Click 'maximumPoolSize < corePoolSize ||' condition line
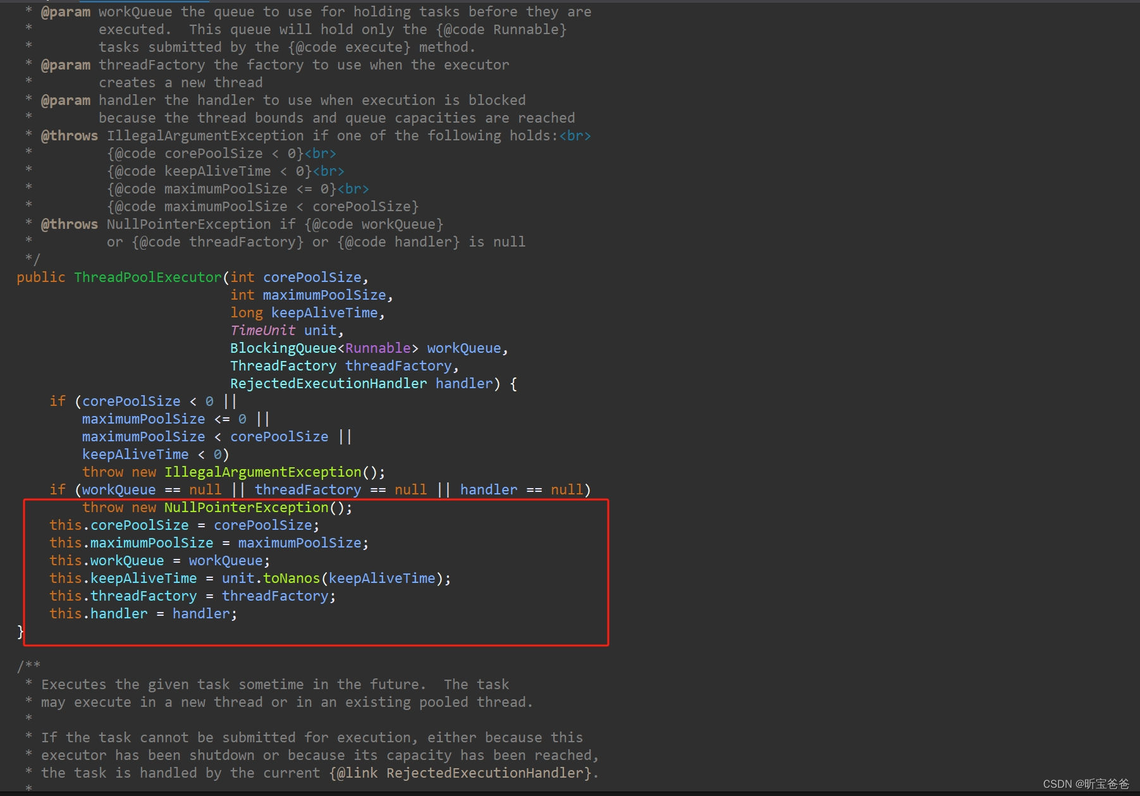This screenshot has width=1140, height=796. (218, 437)
